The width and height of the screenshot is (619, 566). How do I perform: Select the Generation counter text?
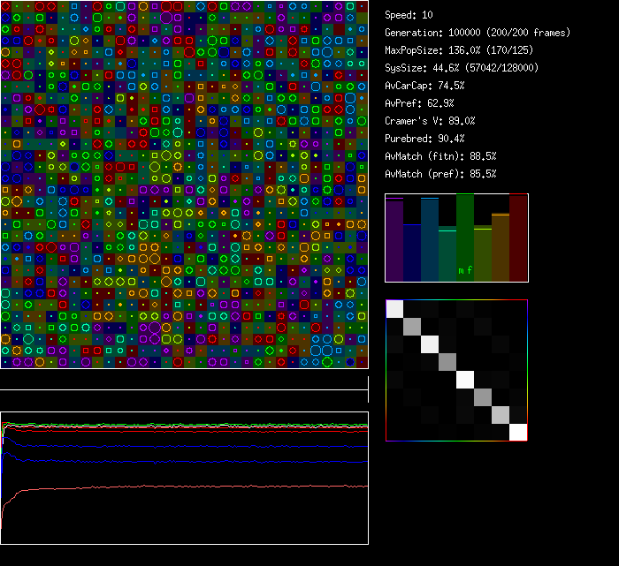[x=478, y=33]
